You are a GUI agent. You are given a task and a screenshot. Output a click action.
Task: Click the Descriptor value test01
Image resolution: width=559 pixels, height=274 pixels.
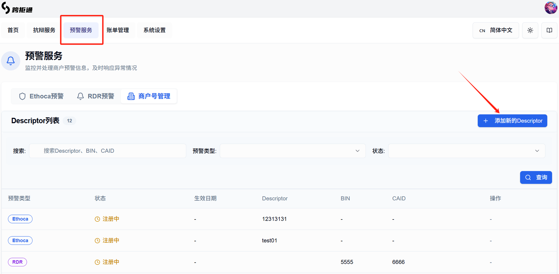[x=269, y=240]
